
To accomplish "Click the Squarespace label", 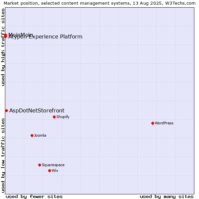I will [x=53, y=165].
